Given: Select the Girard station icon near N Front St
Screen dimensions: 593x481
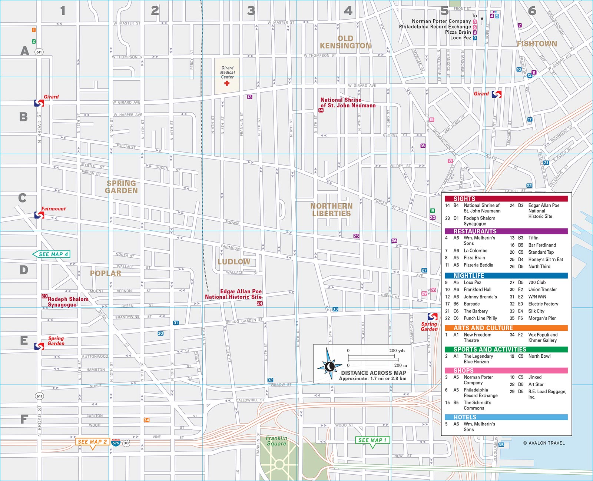Looking at the screenshot, I should (497, 94).
